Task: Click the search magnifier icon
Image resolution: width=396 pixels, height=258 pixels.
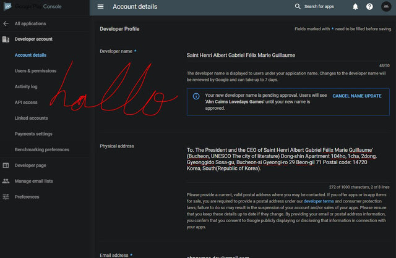Action: [x=298, y=7]
